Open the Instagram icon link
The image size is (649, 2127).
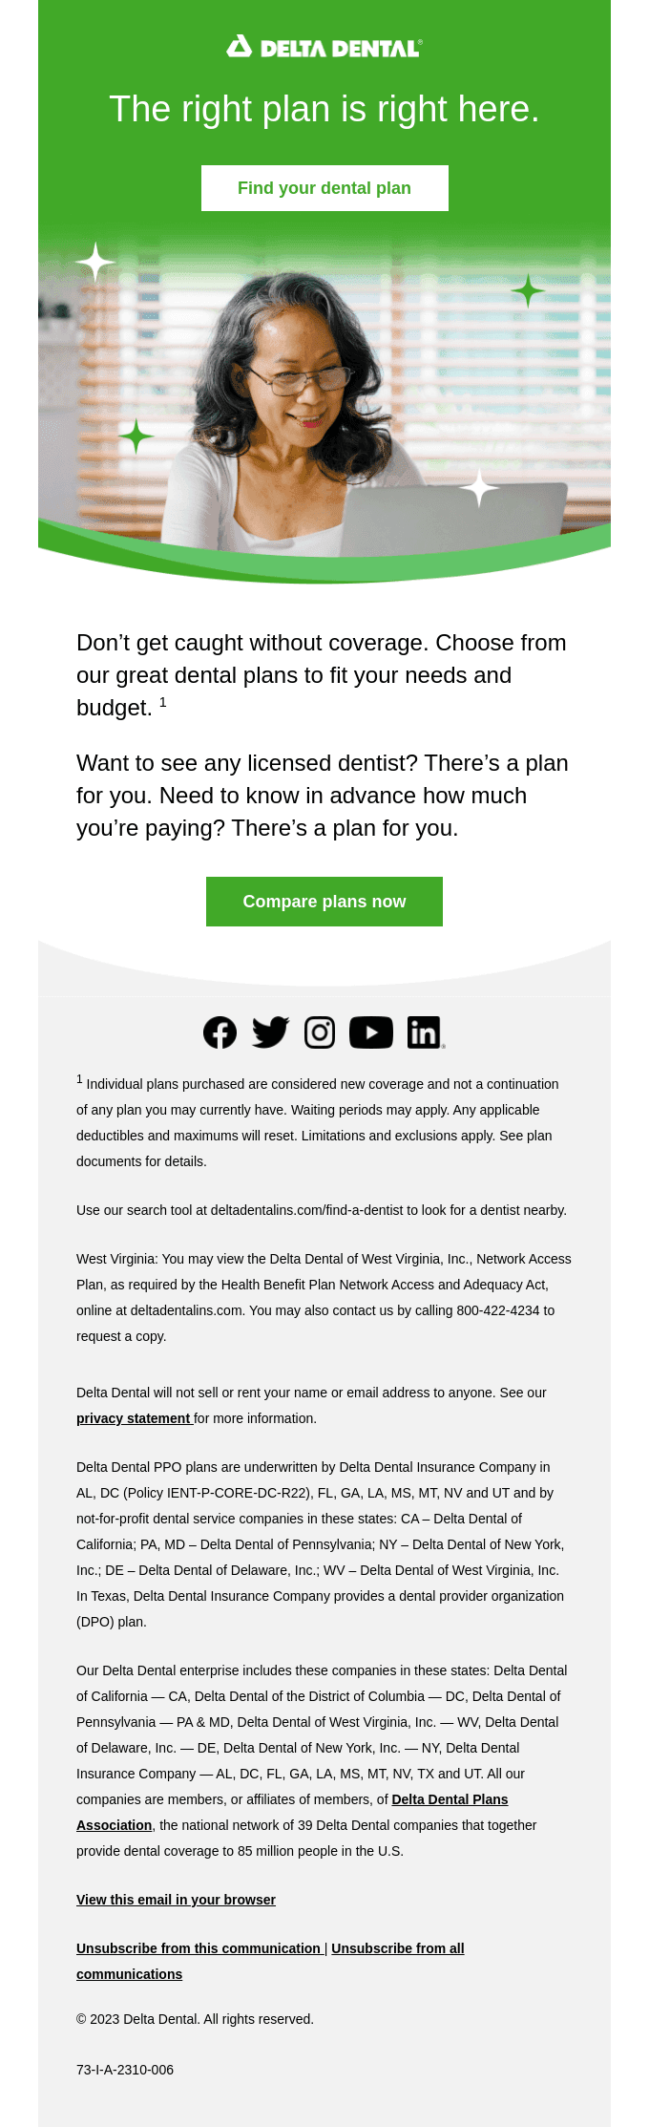tap(320, 1032)
